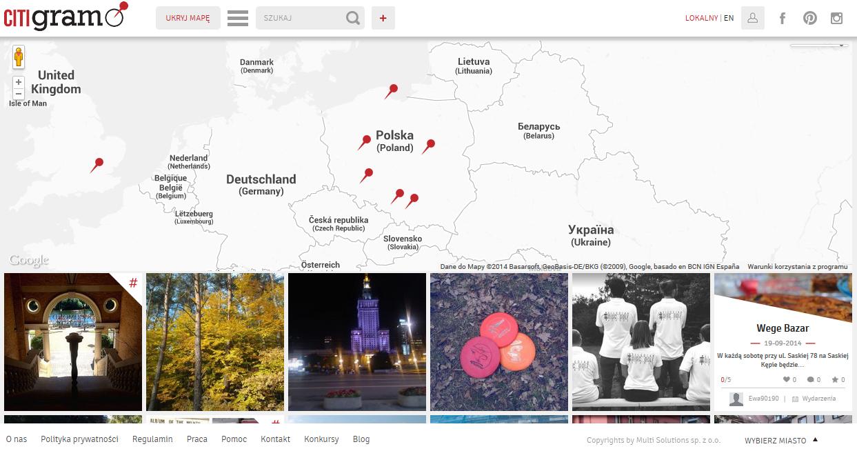Viewport: 857px width, 451px height.
Task: Click the pin below Polska label
Action: 367,175
